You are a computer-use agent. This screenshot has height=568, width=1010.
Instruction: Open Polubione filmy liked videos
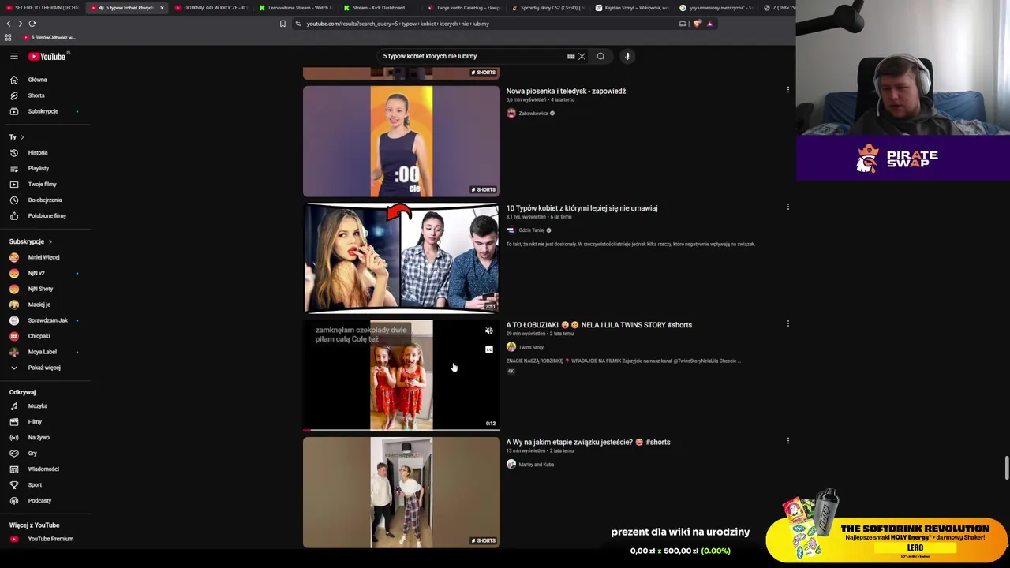(47, 216)
